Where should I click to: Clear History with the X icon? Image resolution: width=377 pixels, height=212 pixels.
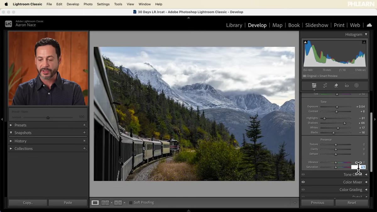pos(84,141)
